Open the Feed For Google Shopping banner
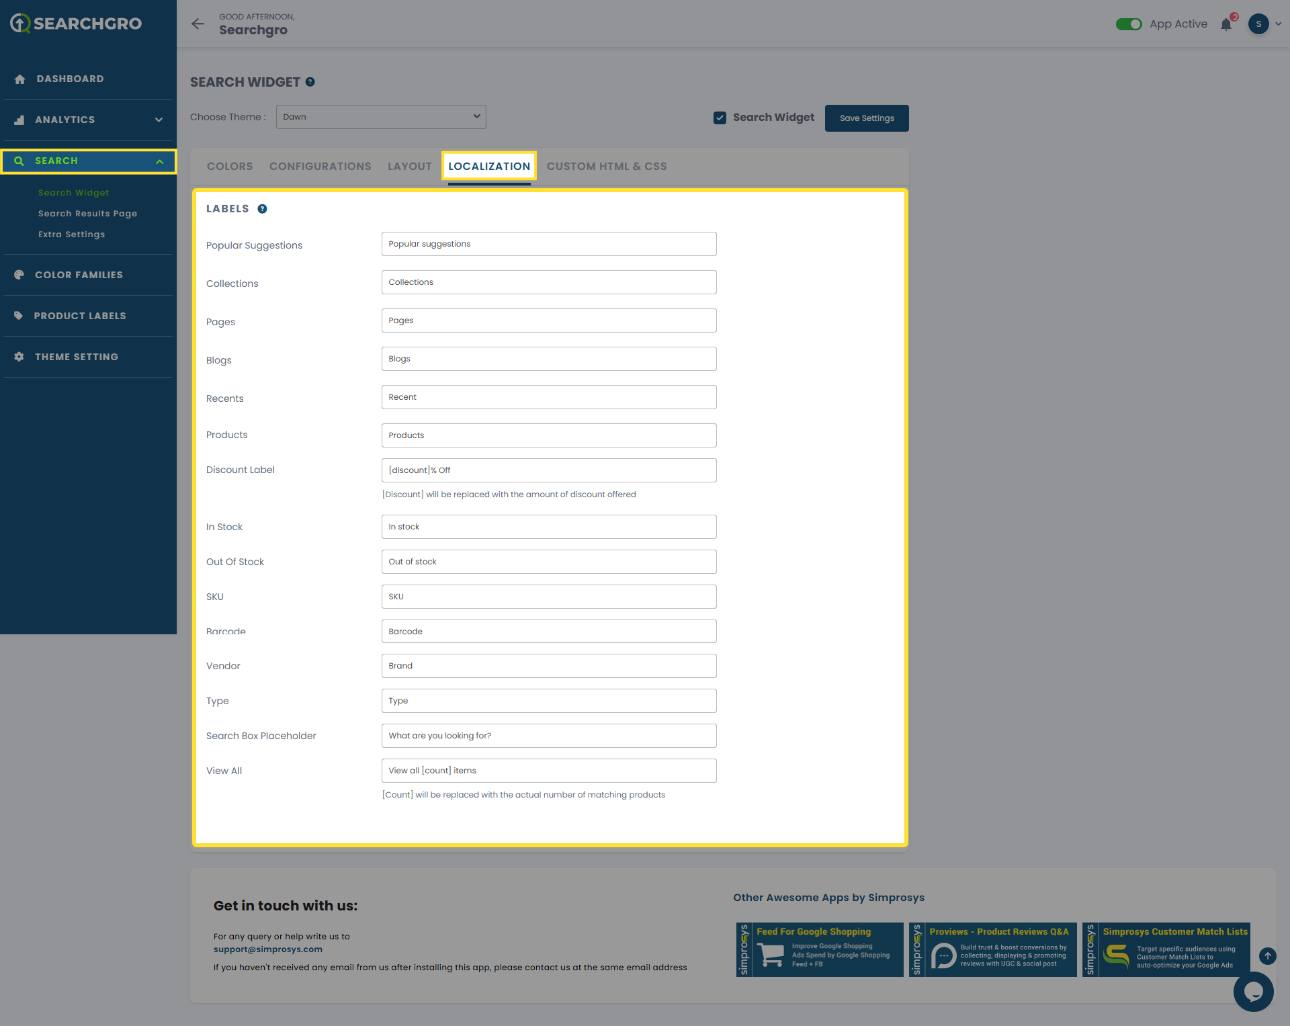The image size is (1290, 1026). (819, 949)
